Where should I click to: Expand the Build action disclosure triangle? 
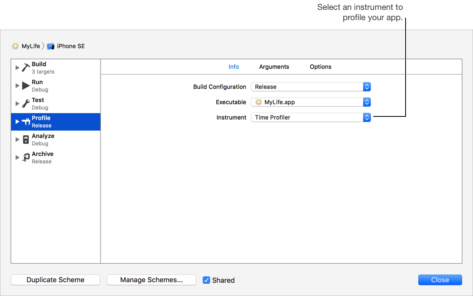point(17,67)
